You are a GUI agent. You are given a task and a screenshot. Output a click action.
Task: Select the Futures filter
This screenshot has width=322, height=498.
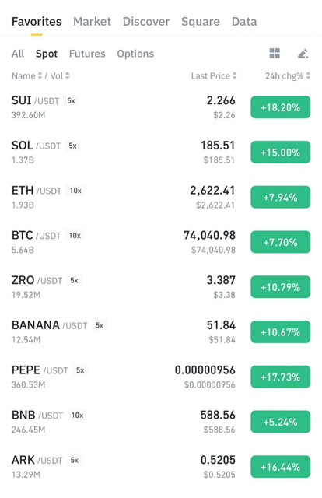(x=87, y=54)
